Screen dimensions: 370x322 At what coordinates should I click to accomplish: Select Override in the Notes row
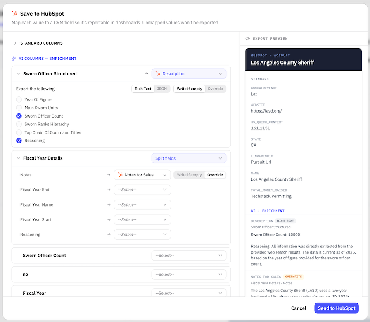[x=215, y=175]
